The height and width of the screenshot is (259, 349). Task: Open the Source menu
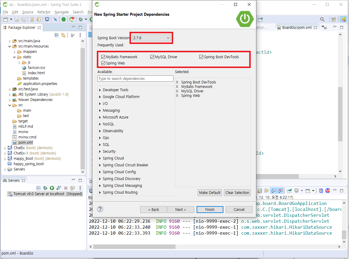click(x=28, y=12)
